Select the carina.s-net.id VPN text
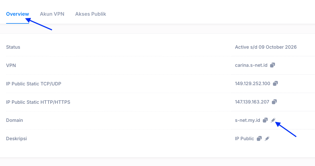315x166 pixels. click(251, 65)
